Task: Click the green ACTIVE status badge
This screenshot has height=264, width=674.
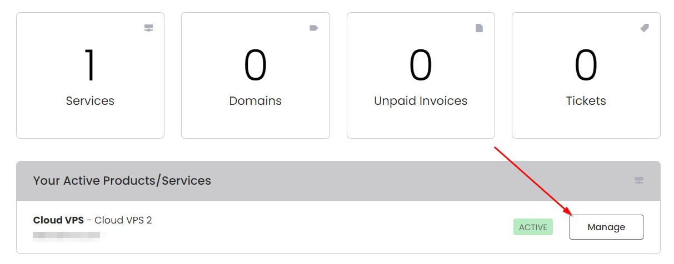Action: pos(533,227)
